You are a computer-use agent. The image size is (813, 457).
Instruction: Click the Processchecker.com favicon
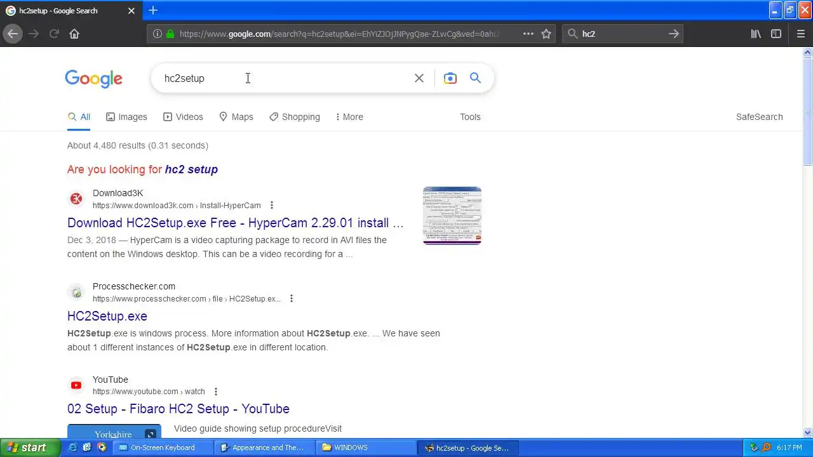point(76,292)
